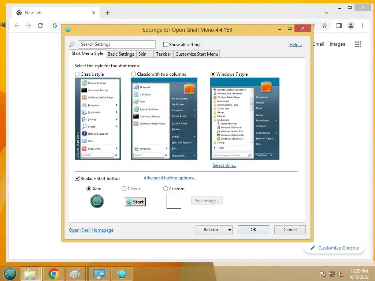Click the Open-Shell settings taskbar icon
This screenshot has height=281, width=375.
pos(122,274)
